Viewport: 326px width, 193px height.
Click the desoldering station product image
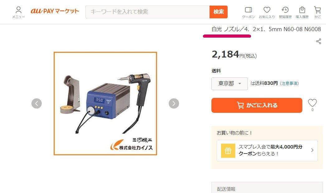(106, 103)
